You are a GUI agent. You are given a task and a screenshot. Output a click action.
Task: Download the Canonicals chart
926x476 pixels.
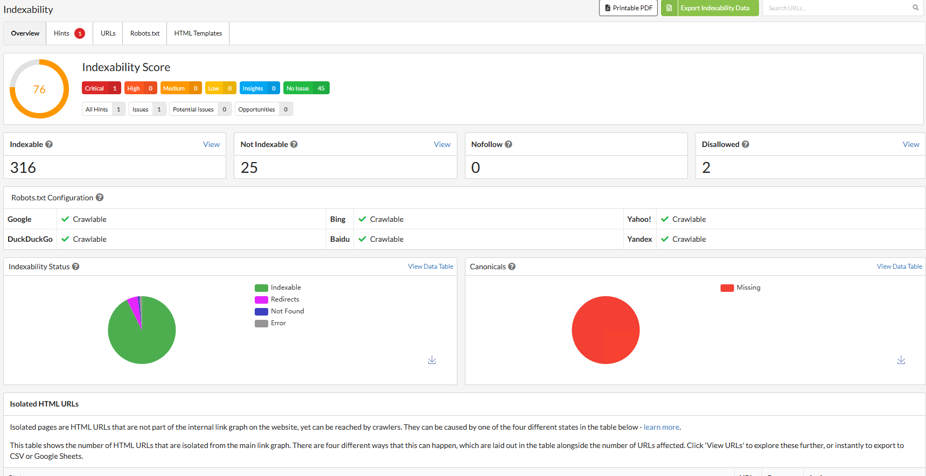[901, 360]
